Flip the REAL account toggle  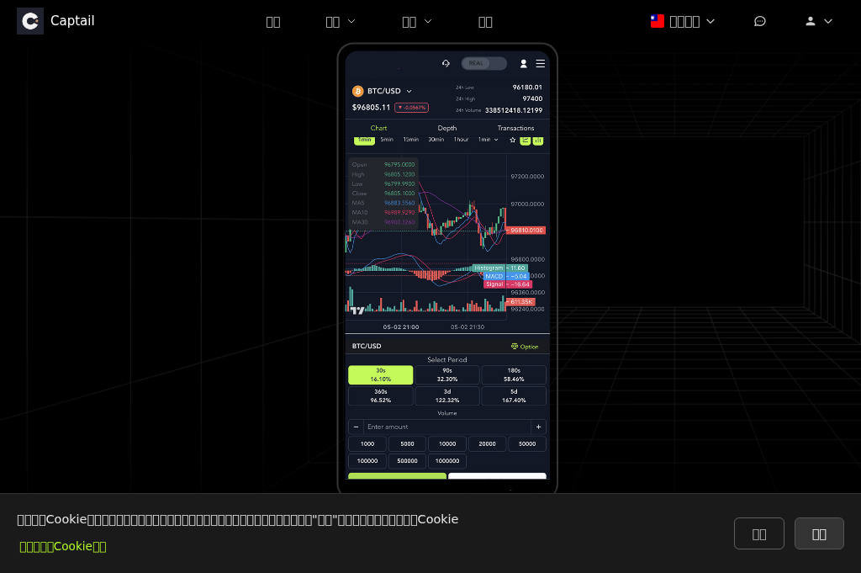tap(483, 63)
